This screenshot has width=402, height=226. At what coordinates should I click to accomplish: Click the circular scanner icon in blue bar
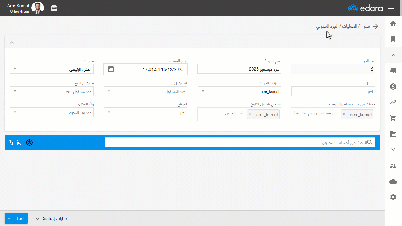[x=30, y=143]
